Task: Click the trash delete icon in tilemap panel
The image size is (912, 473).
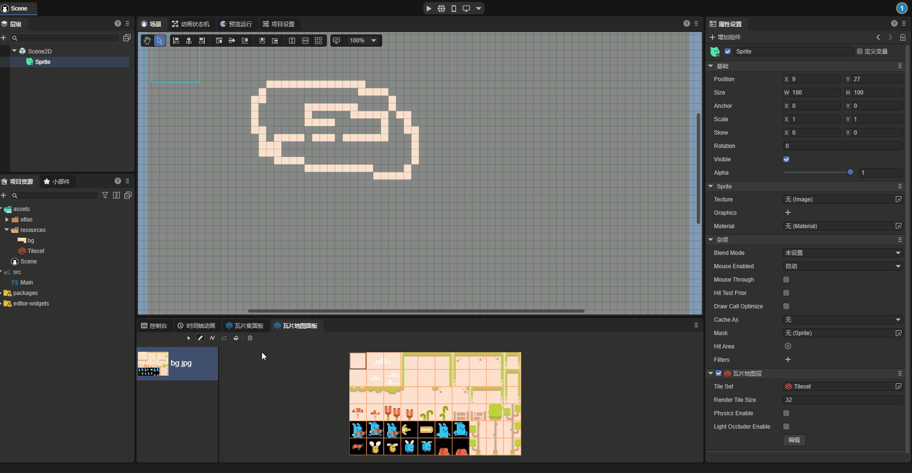Action: coord(250,338)
